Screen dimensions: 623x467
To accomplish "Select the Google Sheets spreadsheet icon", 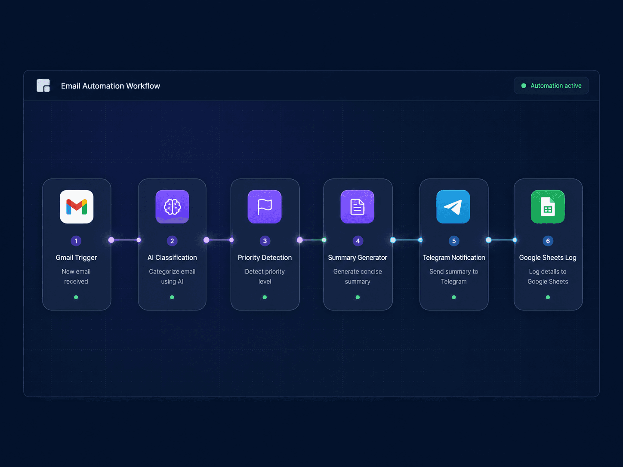I will [548, 207].
